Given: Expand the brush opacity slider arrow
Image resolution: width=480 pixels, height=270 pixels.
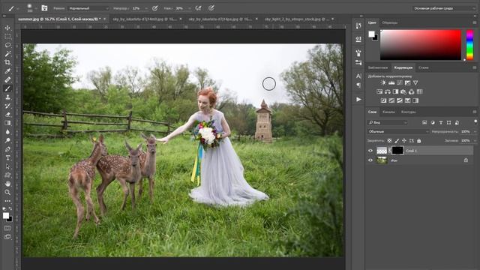Looking at the screenshot, I should pyautogui.click(x=146, y=8).
